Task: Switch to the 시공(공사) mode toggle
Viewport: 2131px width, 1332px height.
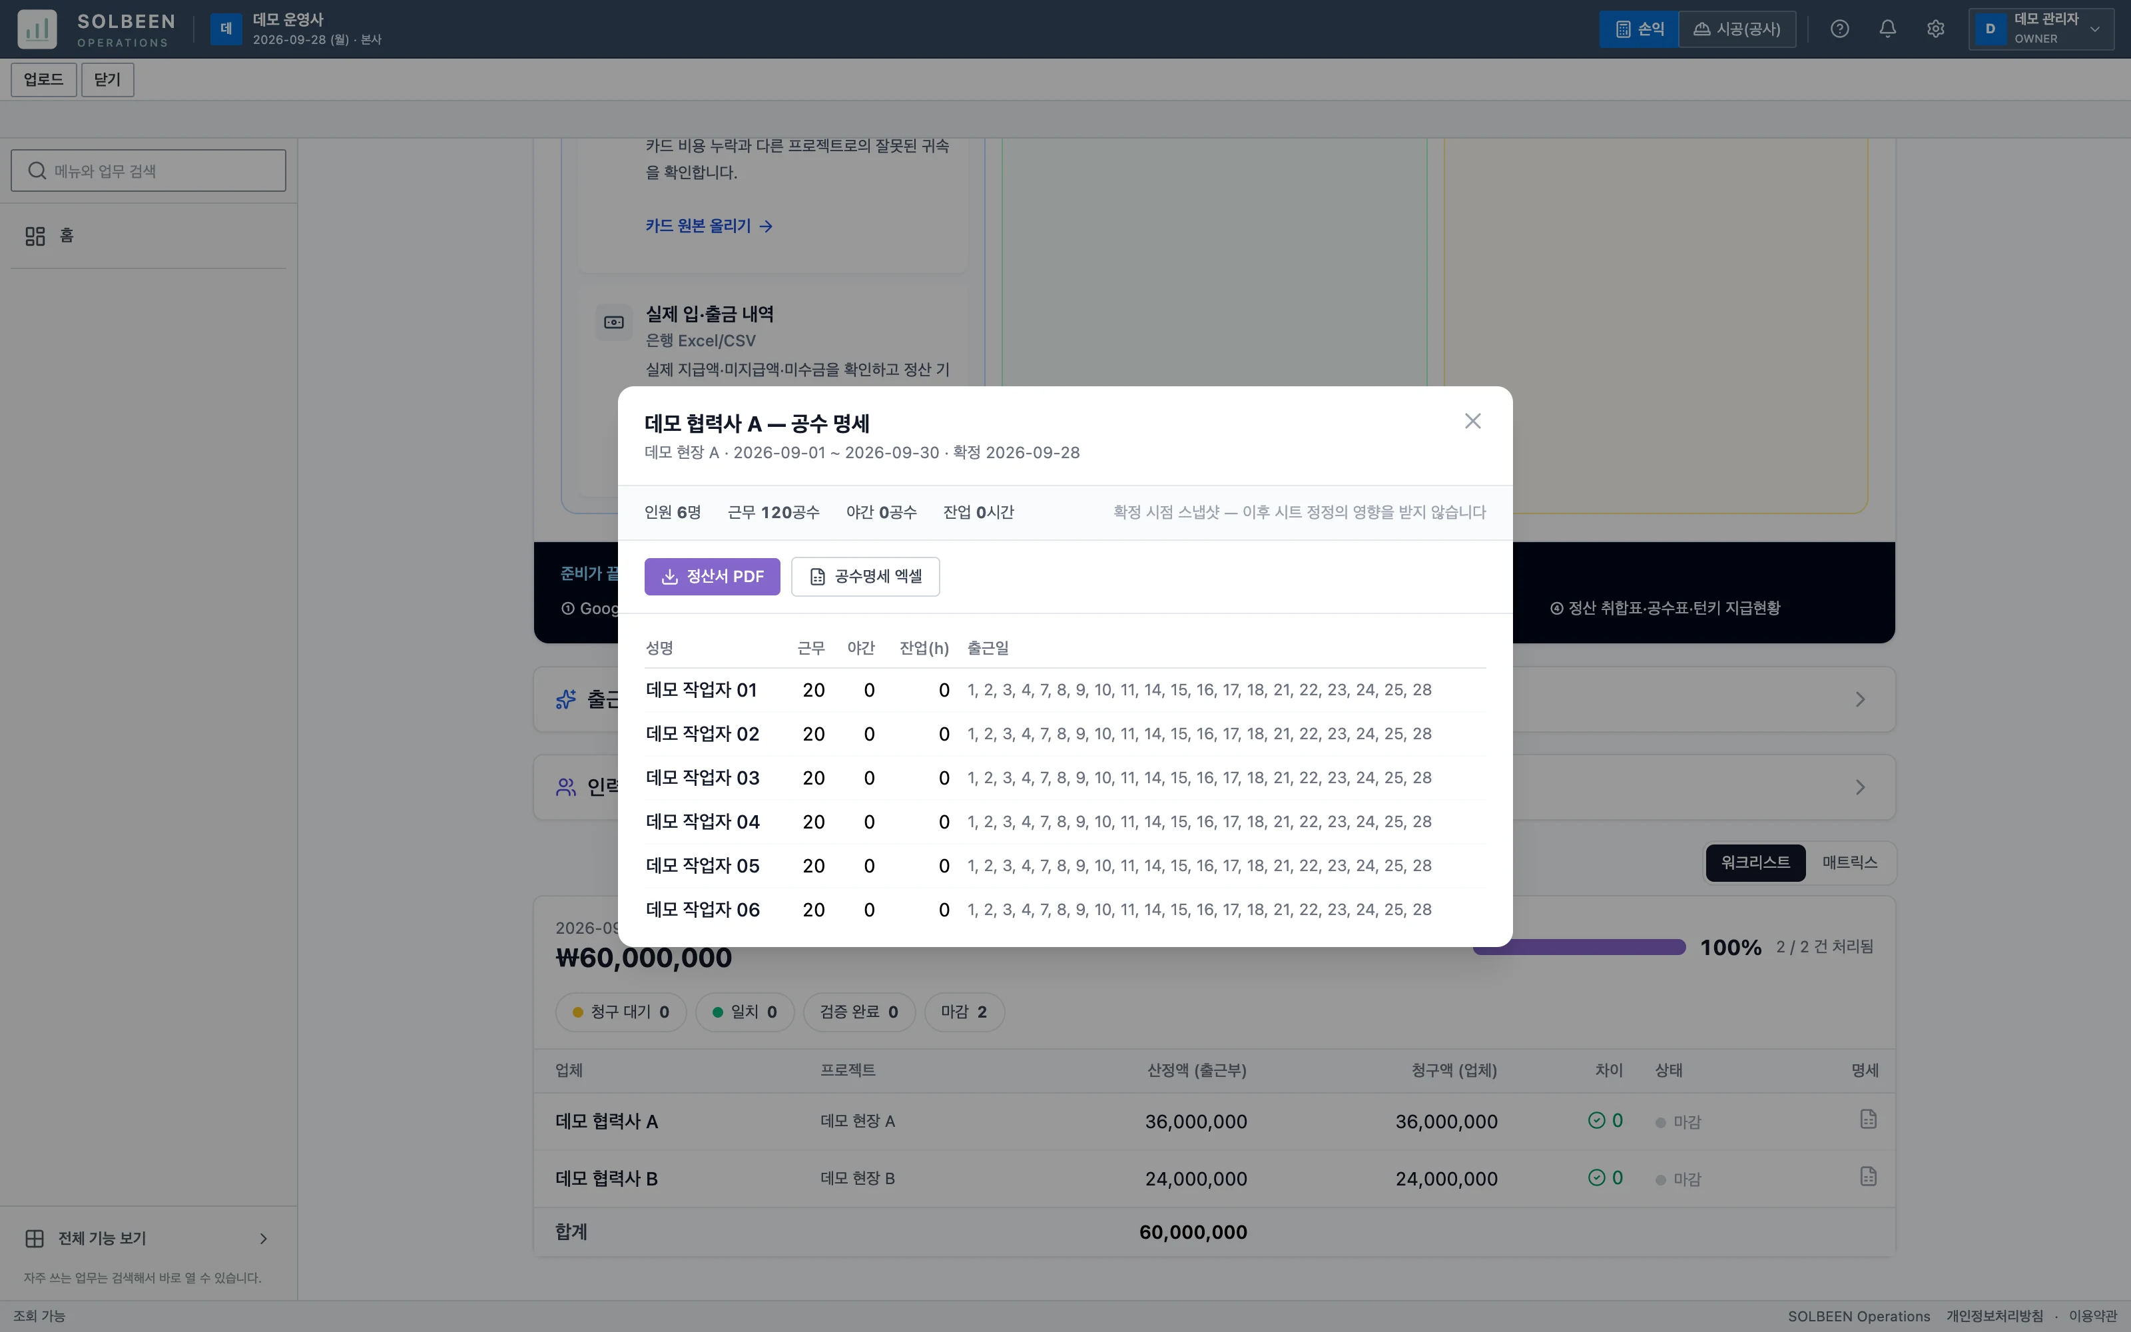Action: [x=1737, y=29]
